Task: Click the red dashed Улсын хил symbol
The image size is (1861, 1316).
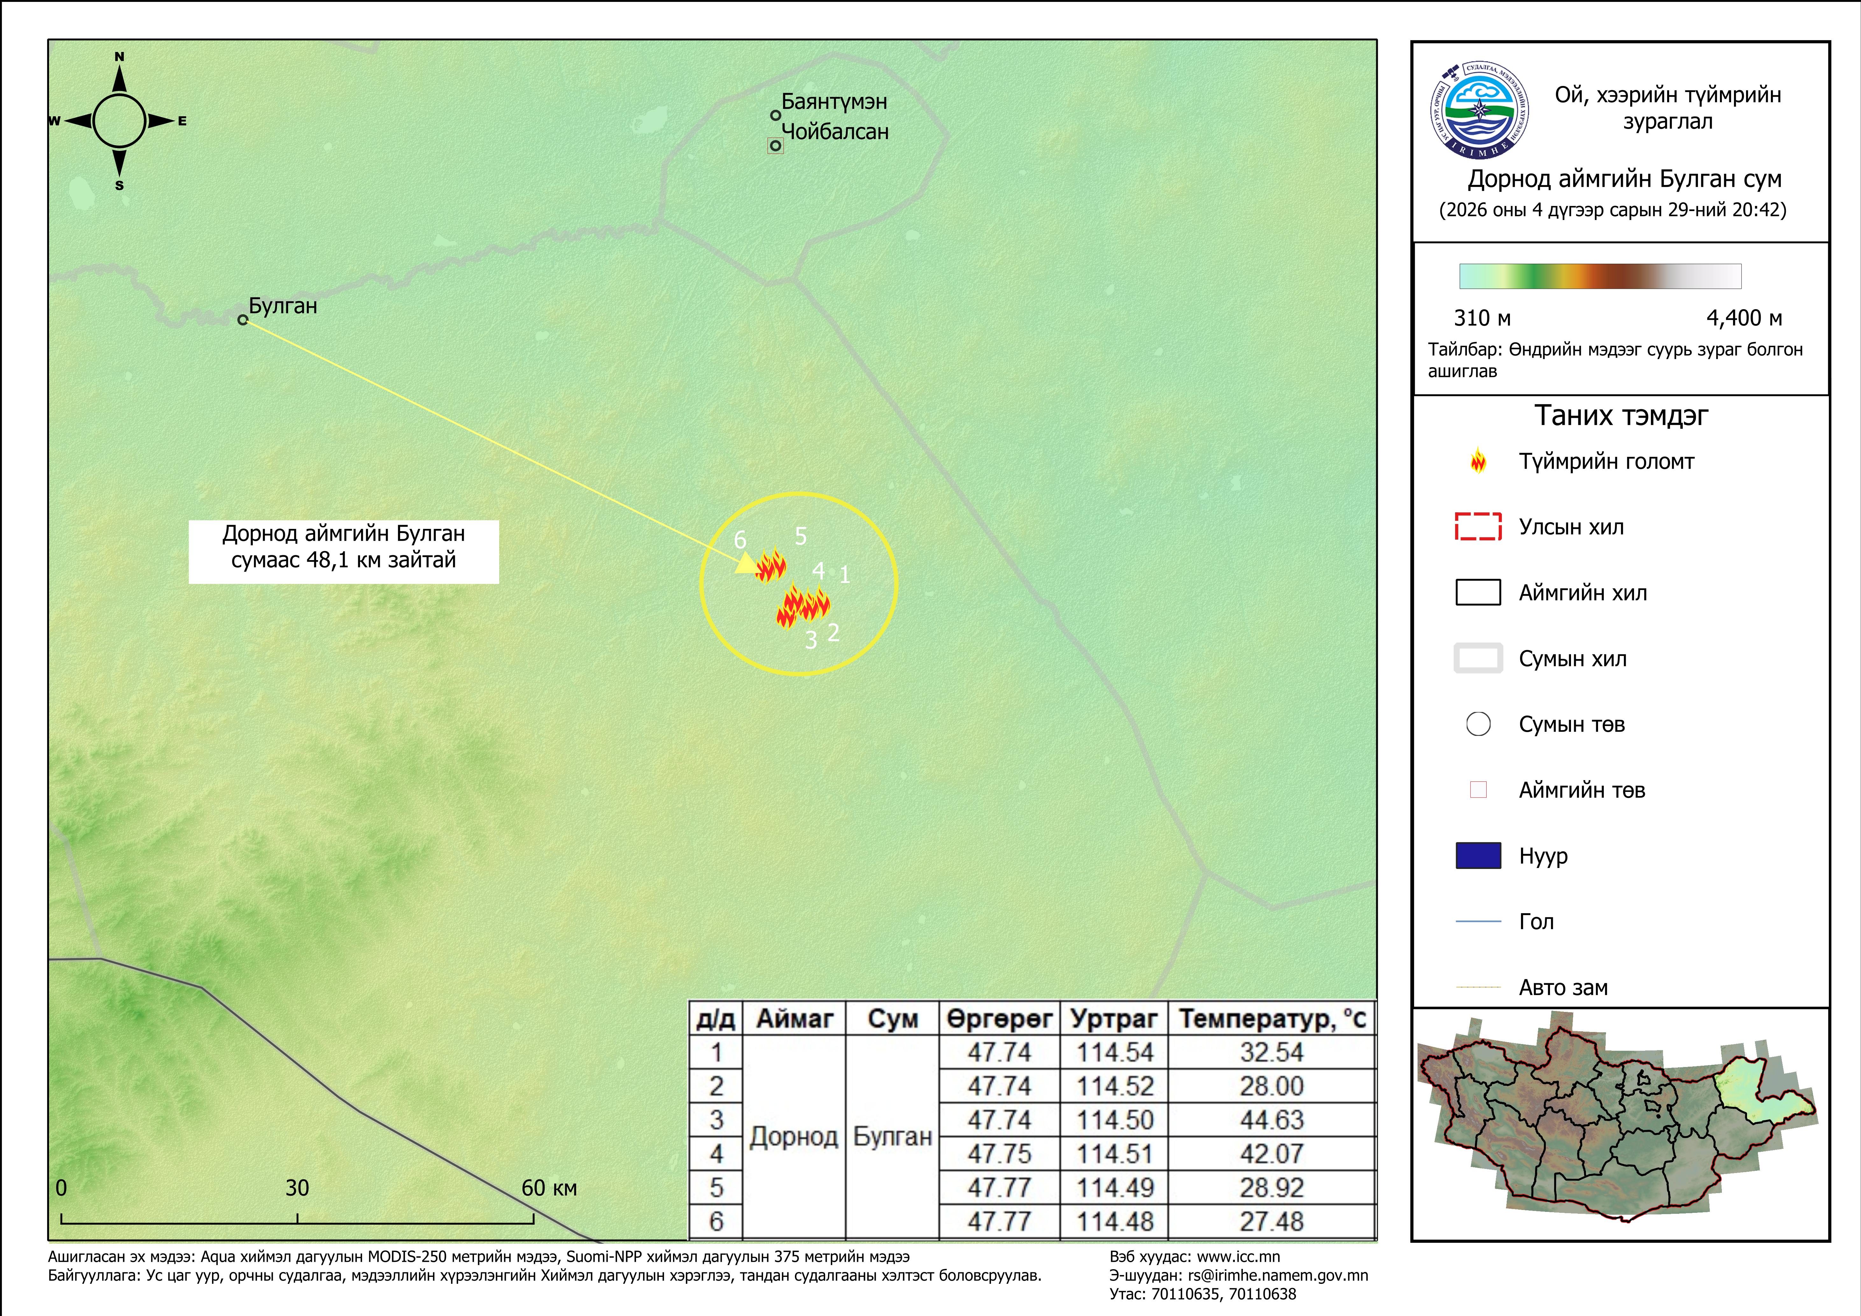Action: point(1478,527)
